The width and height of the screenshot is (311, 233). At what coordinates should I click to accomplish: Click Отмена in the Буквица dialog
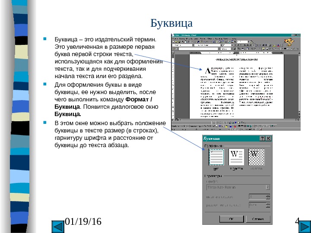[x=258, y=219]
